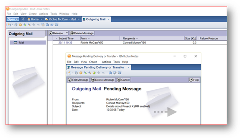
Task: Sort by the From column header
Action: pyautogui.click(x=100, y=39)
